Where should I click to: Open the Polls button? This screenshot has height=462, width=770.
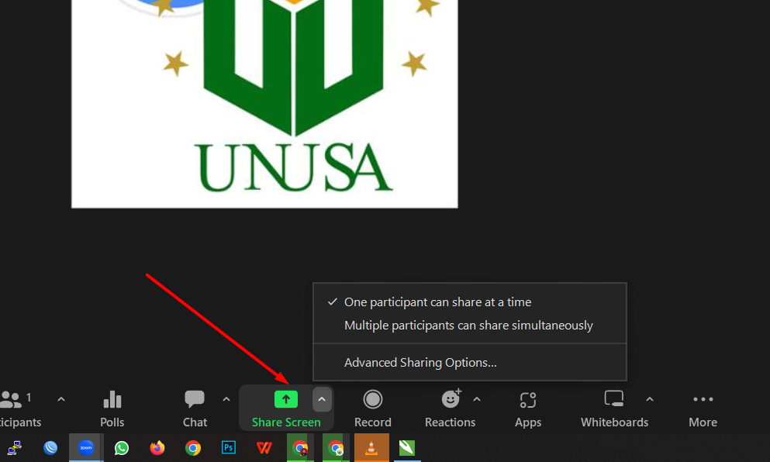(112, 409)
